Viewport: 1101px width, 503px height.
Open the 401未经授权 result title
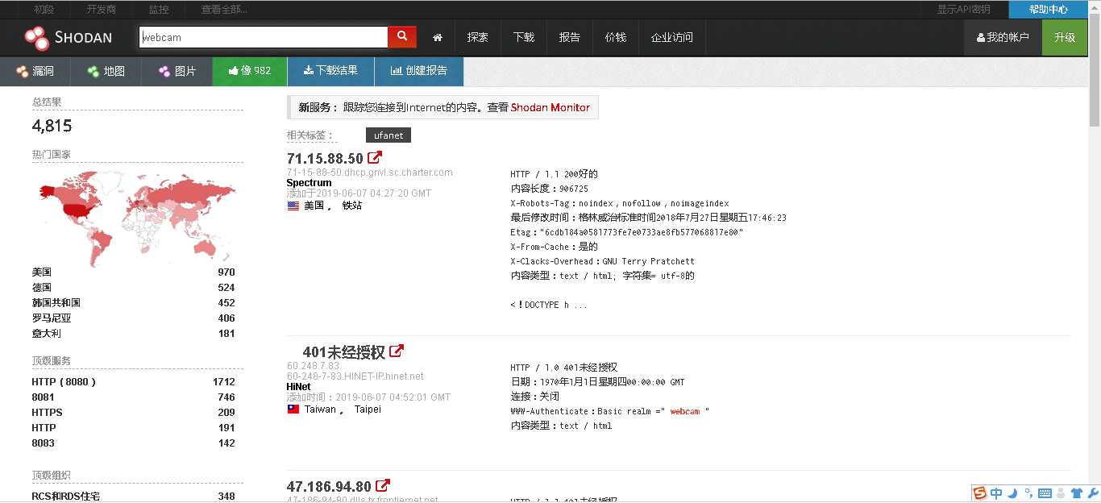(344, 352)
